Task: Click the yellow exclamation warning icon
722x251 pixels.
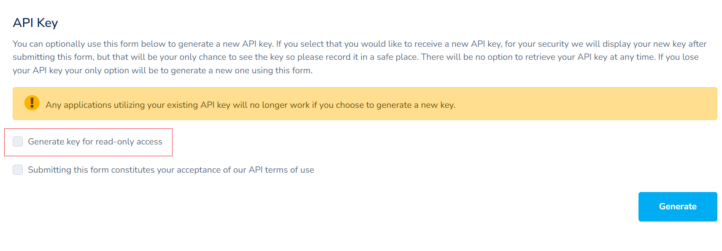Action: tap(32, 103)
